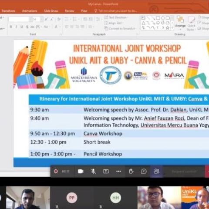
Task: Click the font name input box
Action: [19, 19]
